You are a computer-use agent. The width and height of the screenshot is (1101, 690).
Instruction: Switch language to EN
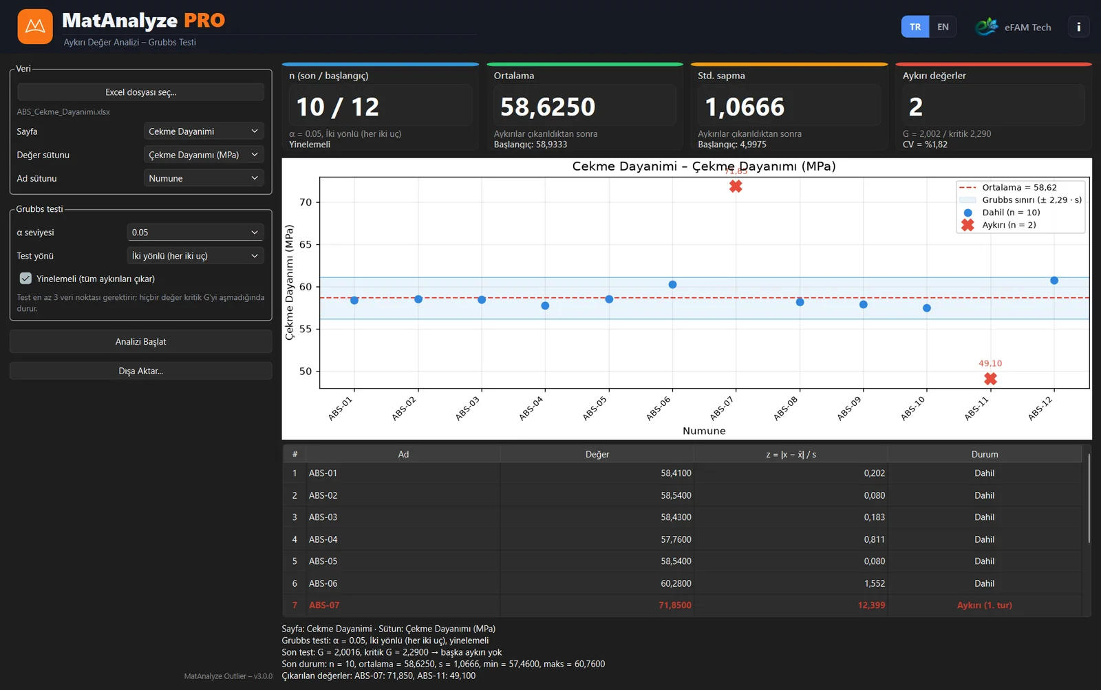943,27
